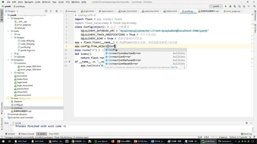This screenshot has width=257, height=144.
Task: Open the TODO tool window
Action: 54,134
